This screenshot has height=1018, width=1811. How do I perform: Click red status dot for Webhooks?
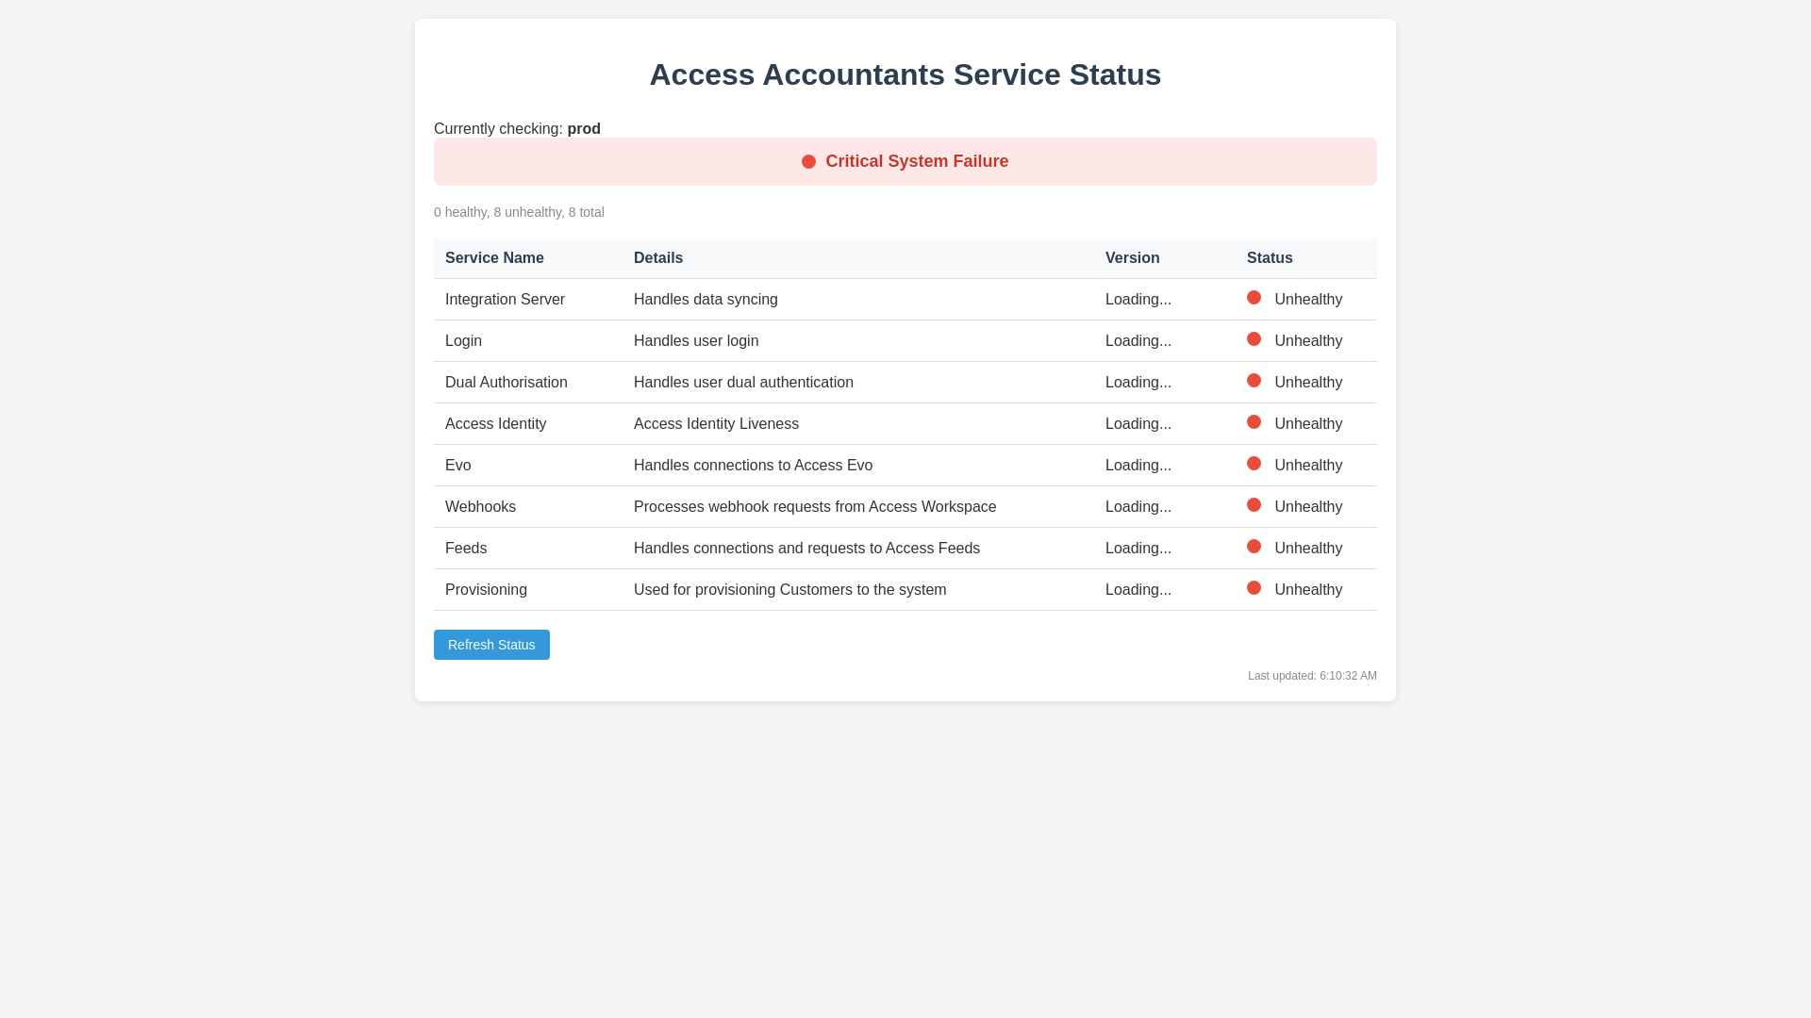(1254, 505)
